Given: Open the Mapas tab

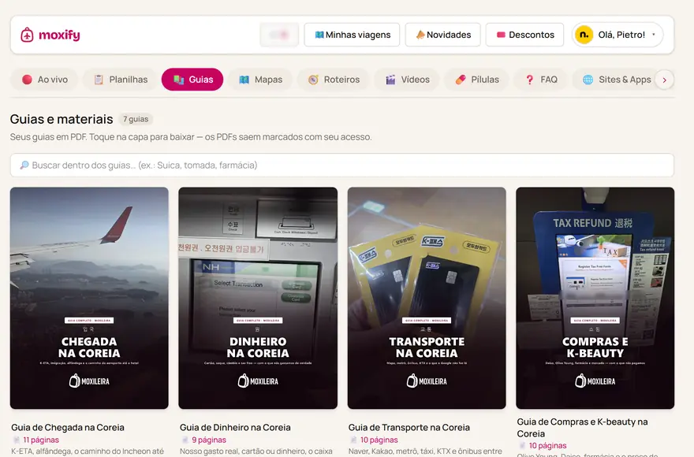Looking at the screenshot, I should pos(260,80).
